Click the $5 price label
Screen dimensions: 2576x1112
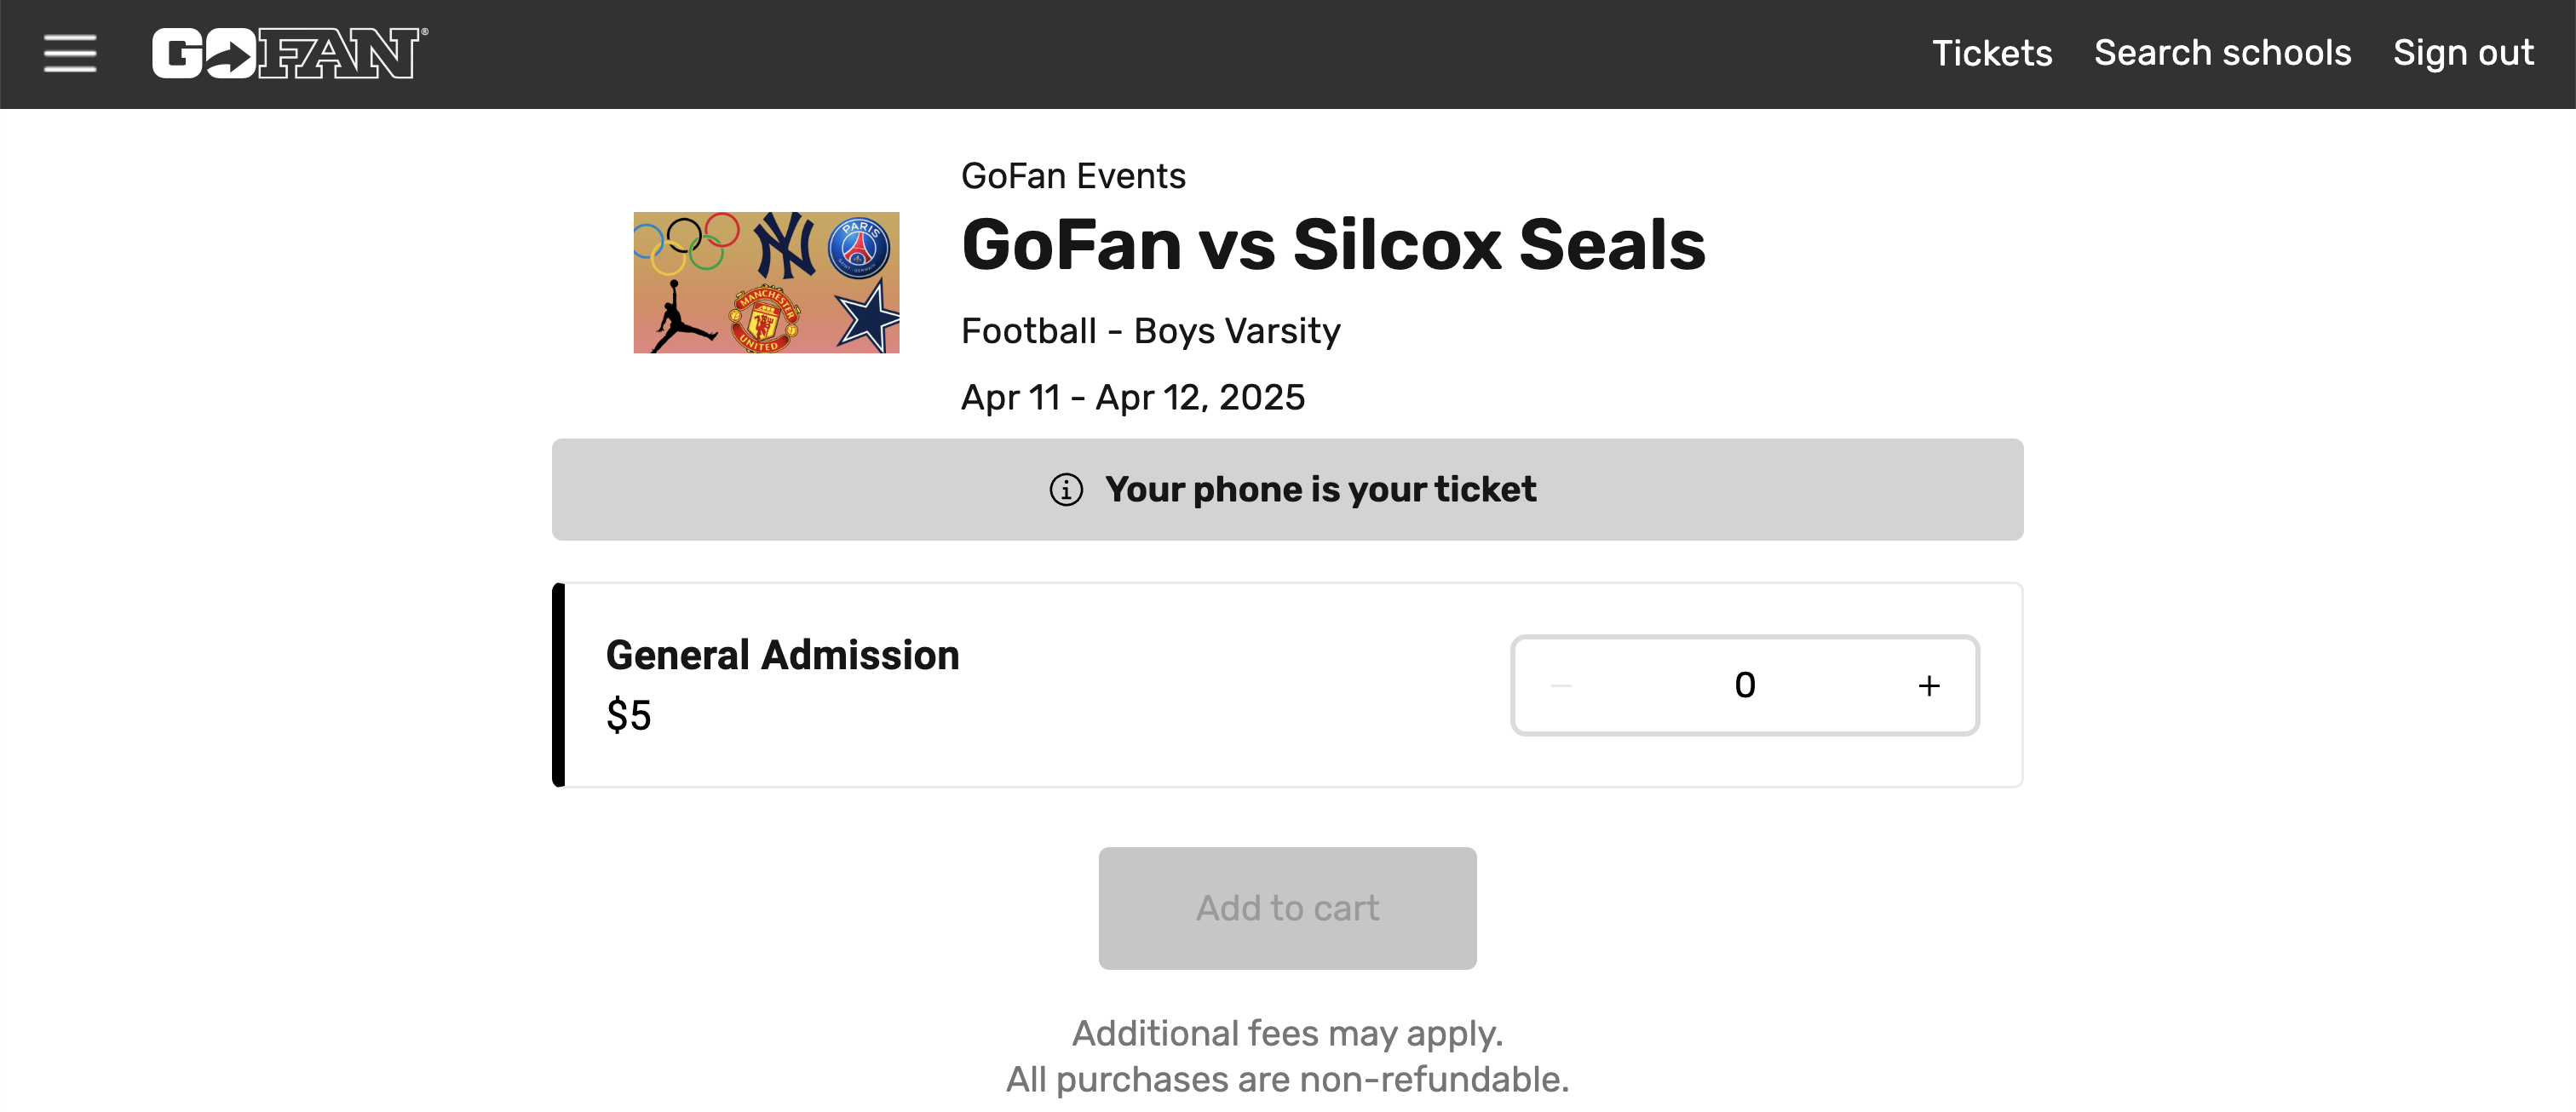(629, 715)
